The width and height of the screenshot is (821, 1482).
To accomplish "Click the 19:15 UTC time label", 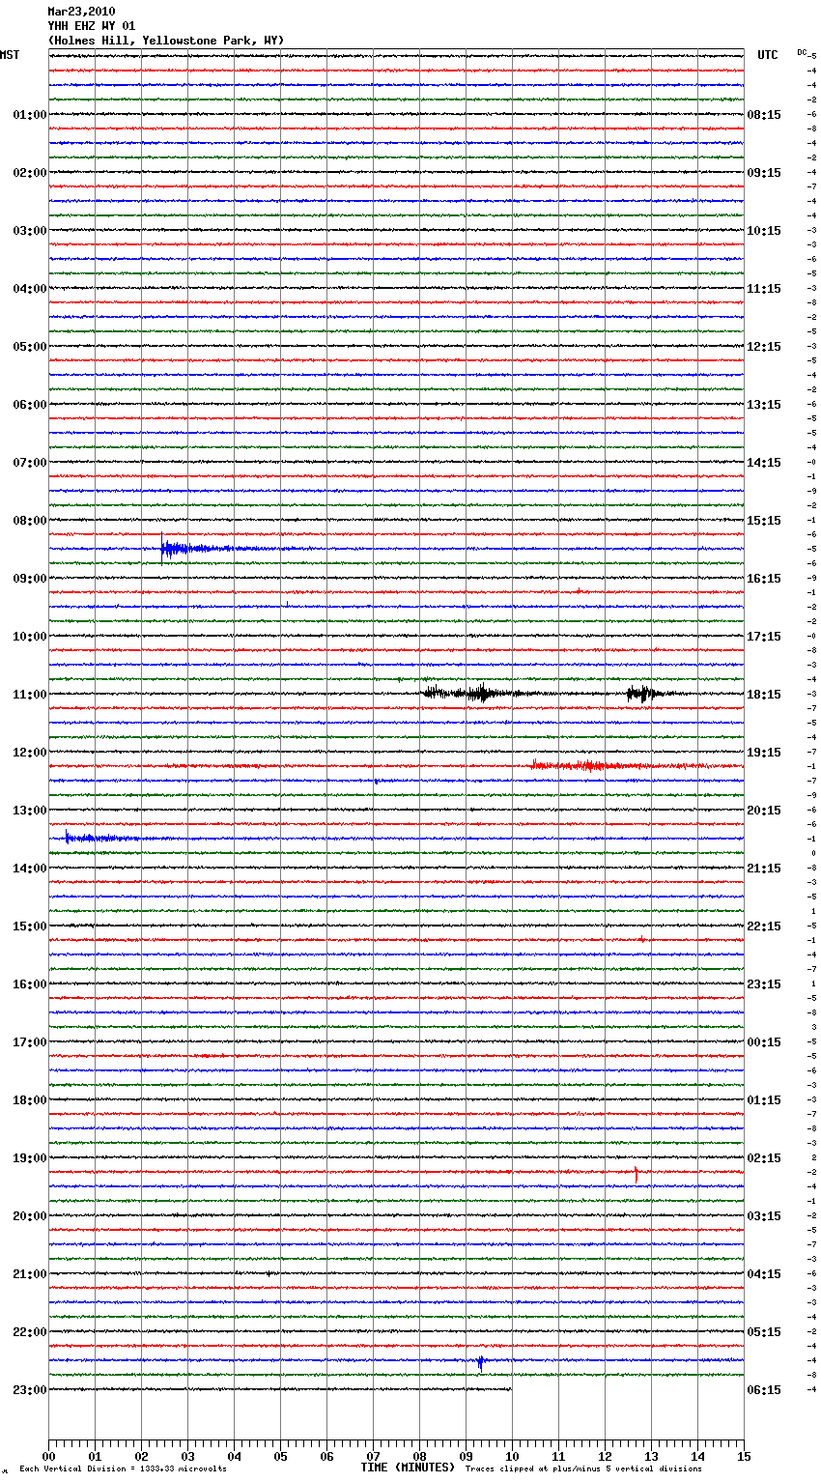I will (x=764, y=753).
